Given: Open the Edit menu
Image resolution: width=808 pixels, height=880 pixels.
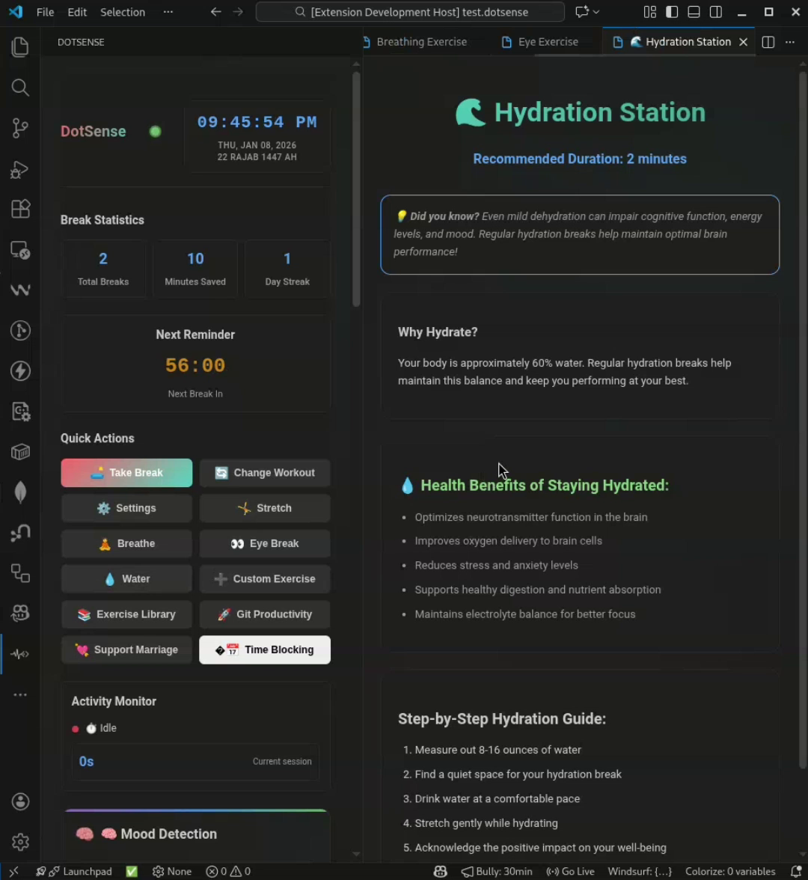Looking at the screenshot, I should (77, 12).
